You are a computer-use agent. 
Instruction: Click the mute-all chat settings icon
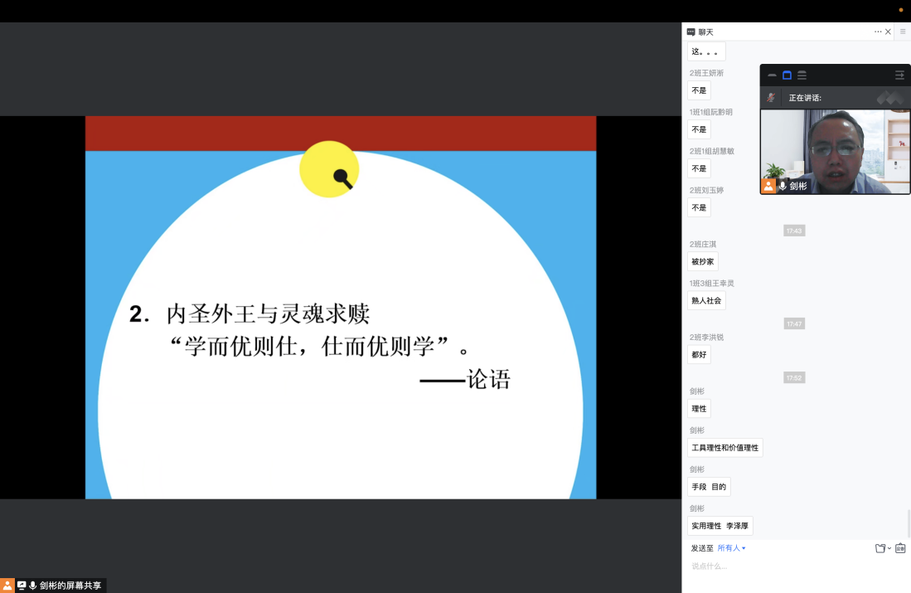[x=900, y=548]
